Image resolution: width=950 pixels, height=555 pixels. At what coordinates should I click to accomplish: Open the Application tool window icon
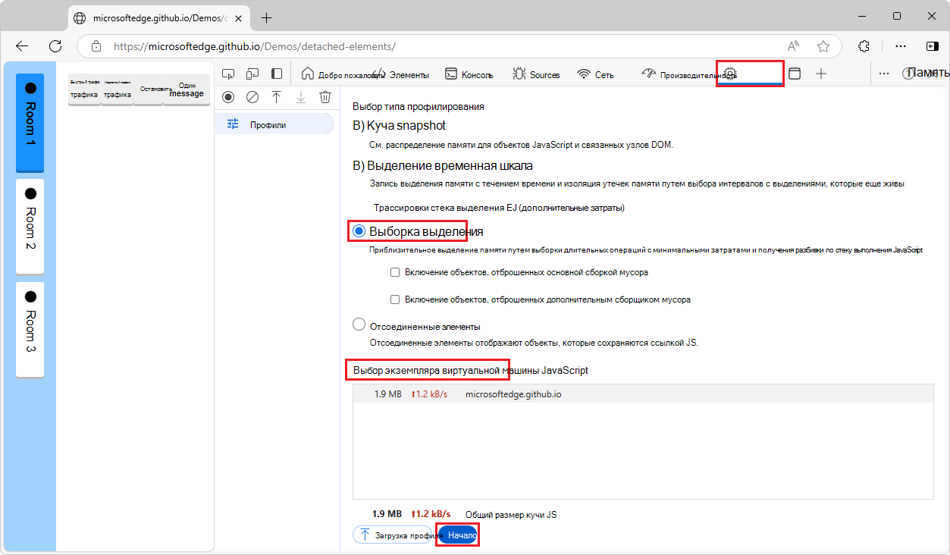click(795, 74)
